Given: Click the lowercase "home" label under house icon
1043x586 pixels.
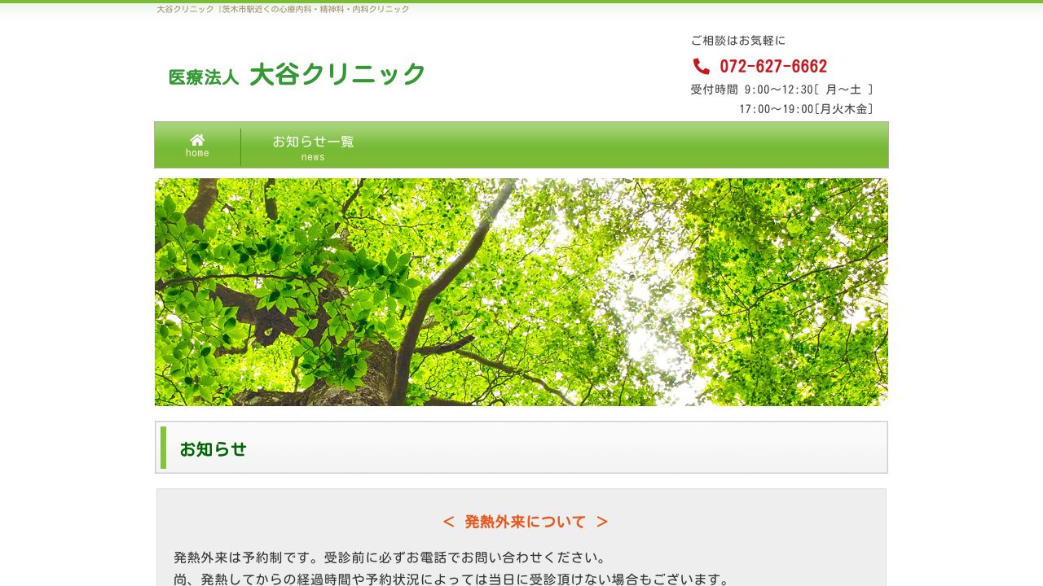Looking at the screenshot, I should pyautogui.click(x=197, y=153).
